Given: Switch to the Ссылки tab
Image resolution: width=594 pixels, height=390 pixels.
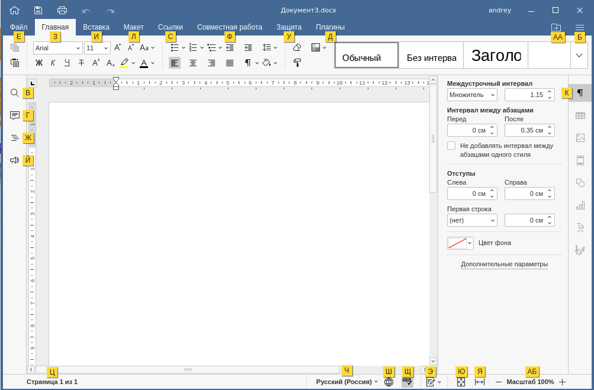Looking at the screenshot, I should coord(170,27).
